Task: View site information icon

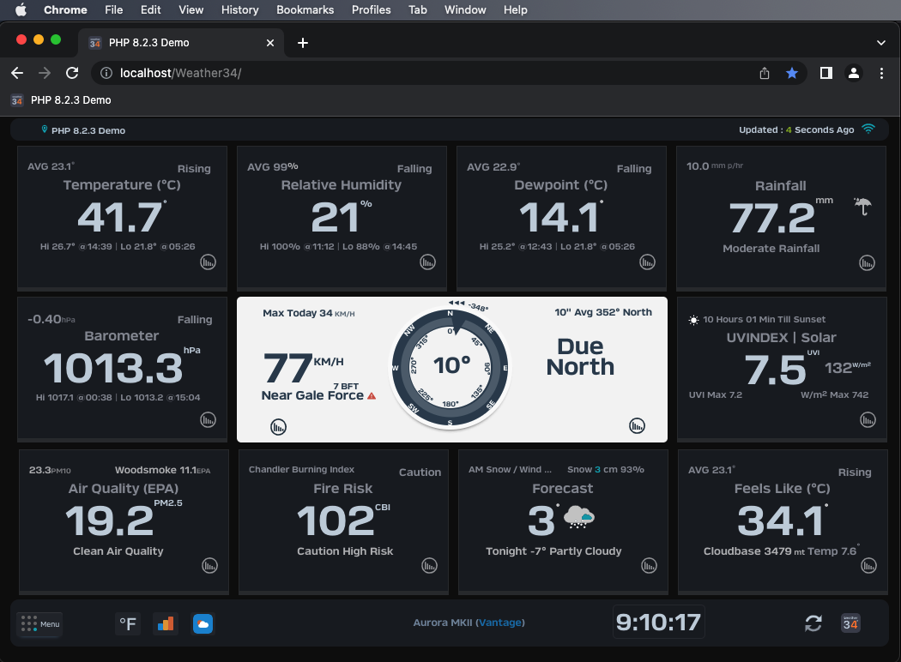Action: 106,73
